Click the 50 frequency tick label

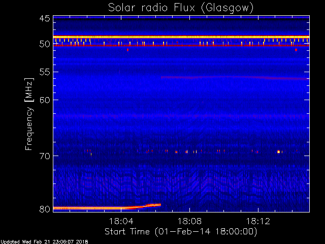(45, 44)
